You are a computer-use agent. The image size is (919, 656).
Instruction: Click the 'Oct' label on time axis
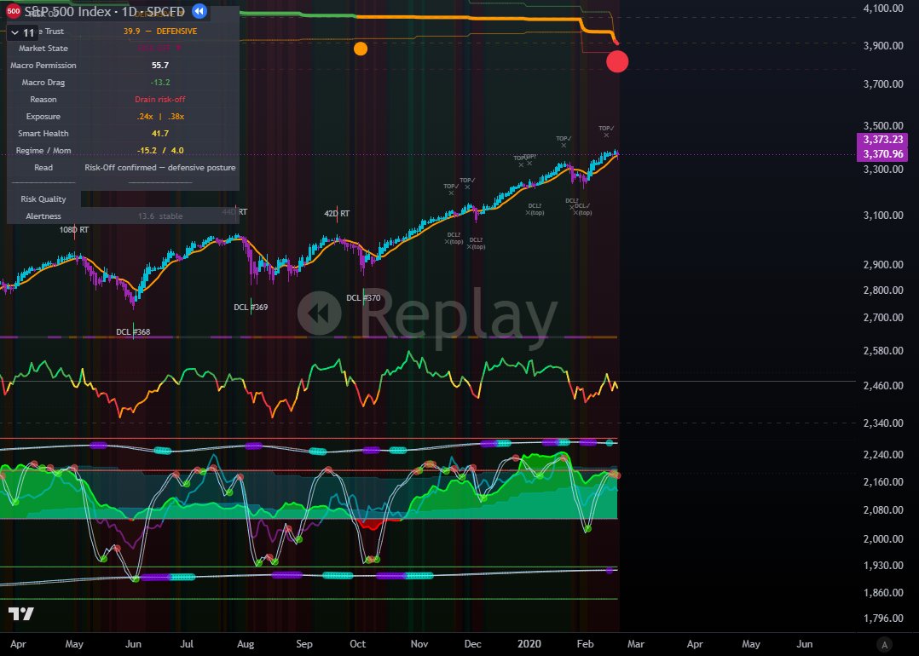pyautogui.click(x=357, y=644)
